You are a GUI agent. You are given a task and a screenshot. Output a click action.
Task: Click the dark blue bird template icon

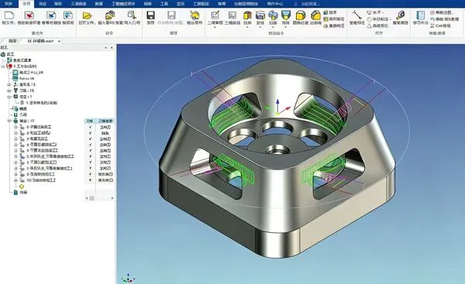tap(51, 15)
